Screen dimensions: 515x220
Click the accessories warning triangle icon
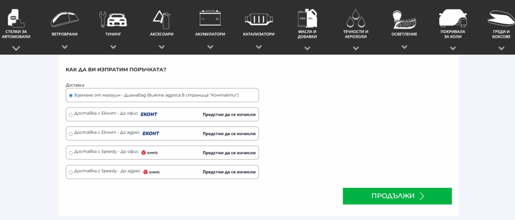tap(161, 19)
